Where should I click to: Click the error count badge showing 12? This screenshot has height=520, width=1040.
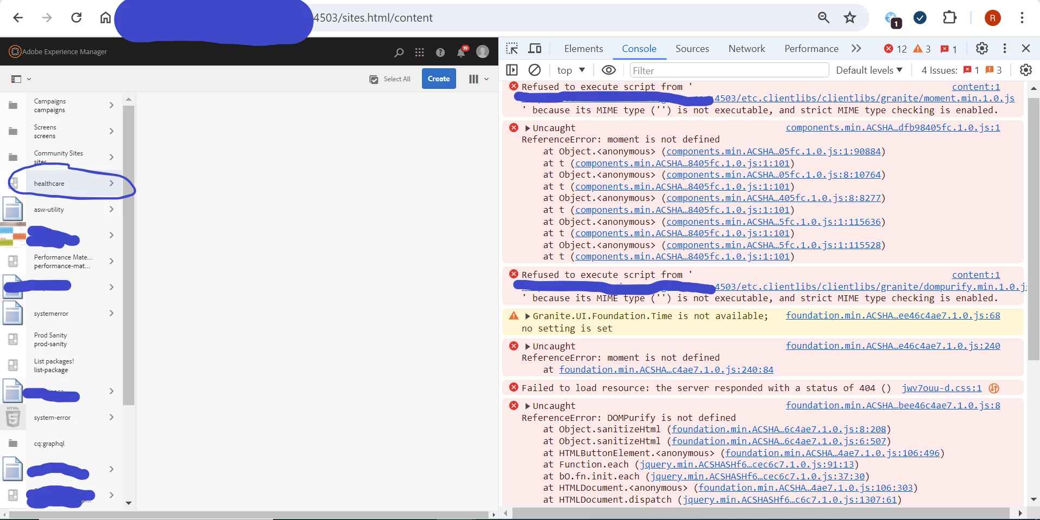click(895, 49)
